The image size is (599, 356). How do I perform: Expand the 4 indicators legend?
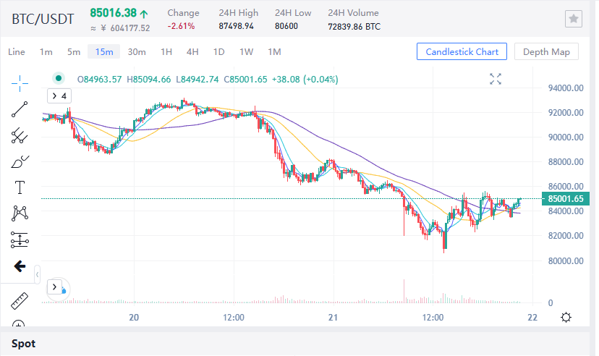[x=59, y=96]
